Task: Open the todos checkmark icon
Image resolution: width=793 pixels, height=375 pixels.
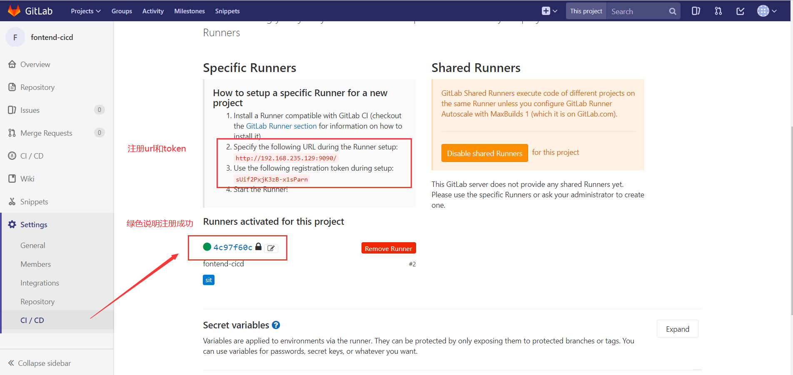Action: [741, 11]
